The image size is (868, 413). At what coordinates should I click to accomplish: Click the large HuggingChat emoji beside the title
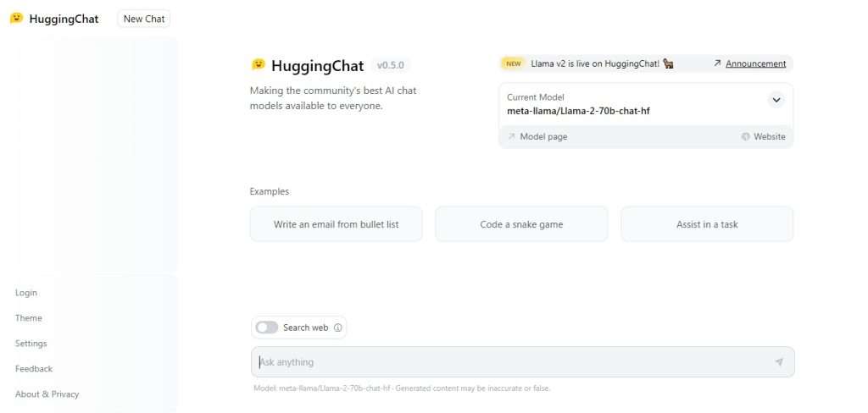tap(258, 64)
